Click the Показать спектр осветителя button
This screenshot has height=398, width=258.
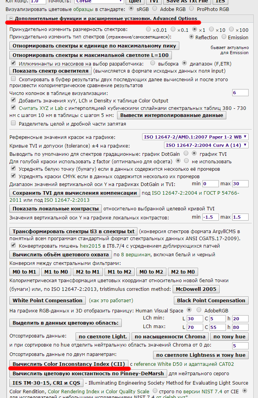click(x=51, y=71)
